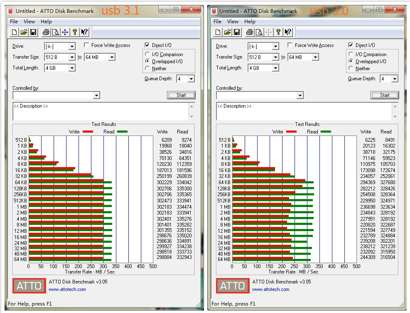Click the yellow question mark About icon in the right window
Screen dimensions: 410x313
278,32
